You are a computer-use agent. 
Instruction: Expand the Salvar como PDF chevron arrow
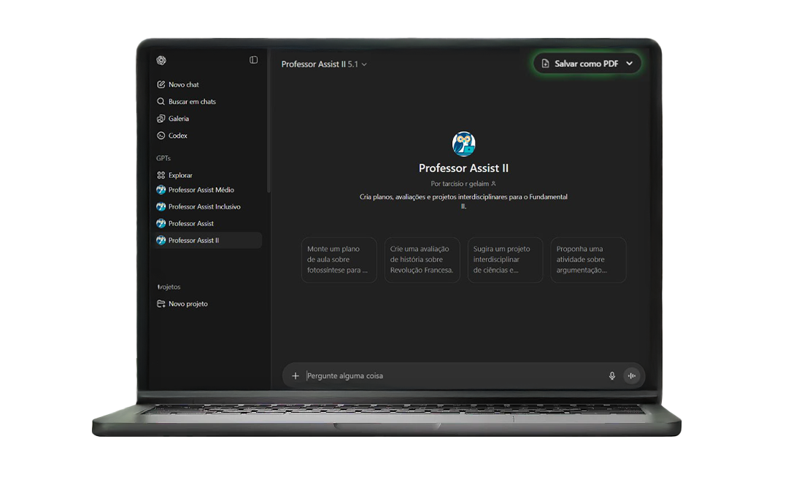pos(629,63)
